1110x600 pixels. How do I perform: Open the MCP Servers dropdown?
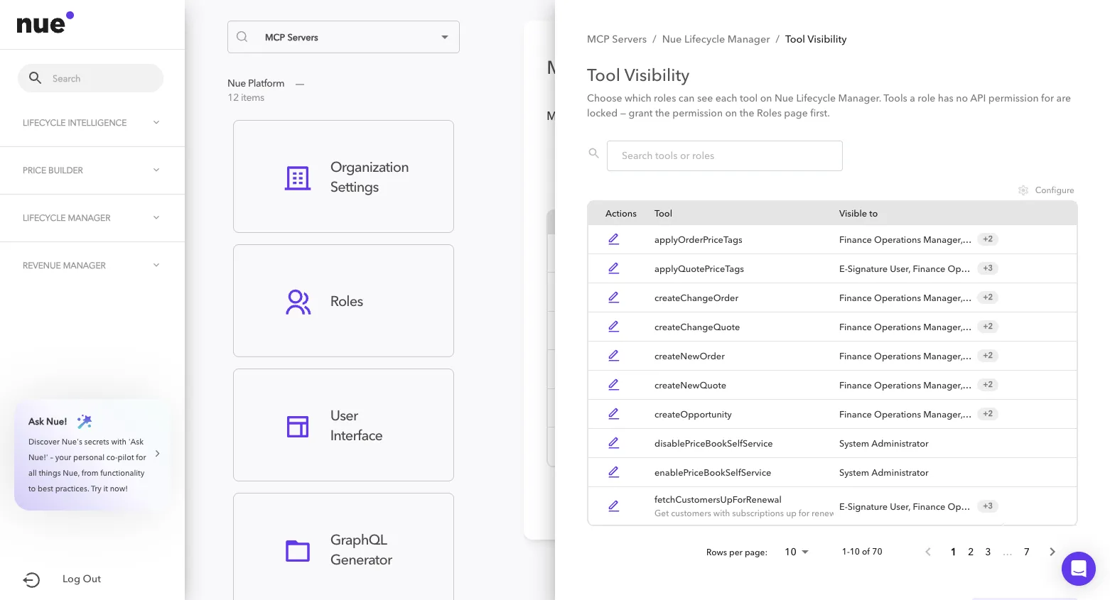343,37
